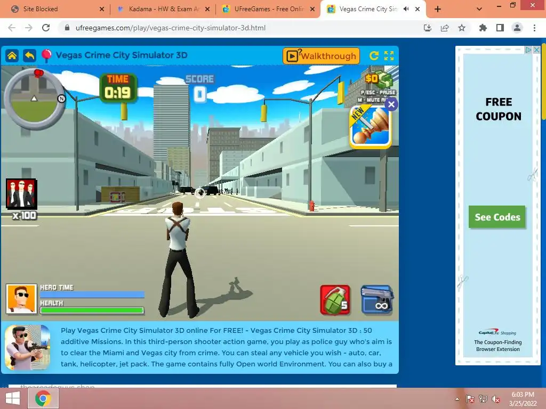Open the Windows Start menu
The image size is (546, 409).
click(13, 398)
